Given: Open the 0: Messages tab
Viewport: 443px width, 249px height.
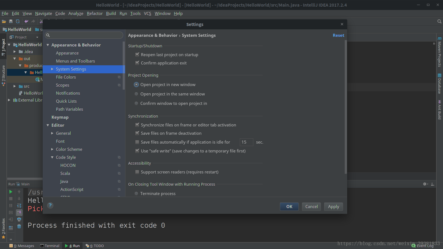Looking at the screenshot, I should [22, 246].
